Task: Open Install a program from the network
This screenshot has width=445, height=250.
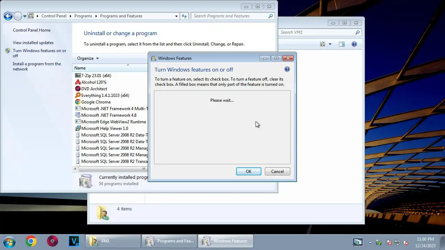Action: [x=37, y=66]
